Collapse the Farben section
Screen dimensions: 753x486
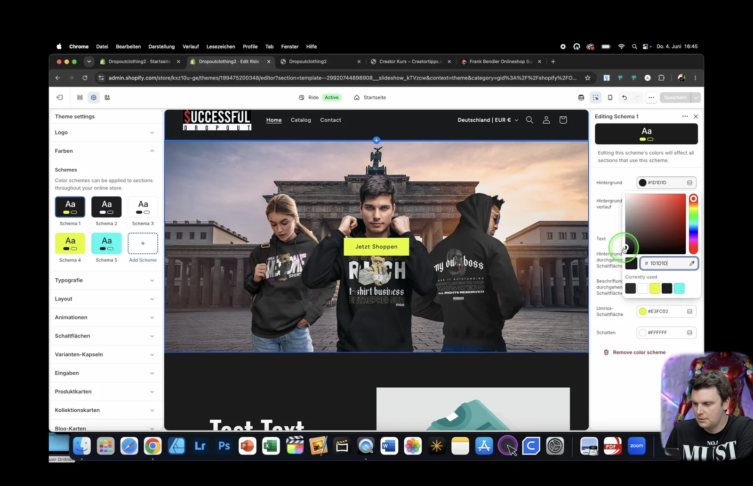coord(106,151)
